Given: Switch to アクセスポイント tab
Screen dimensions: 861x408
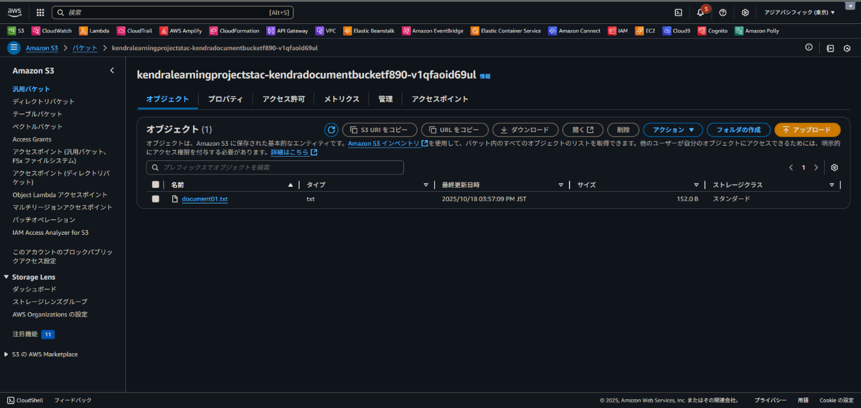Looking at the screenshot, I should pyautogui.click(x=440, y=99).
